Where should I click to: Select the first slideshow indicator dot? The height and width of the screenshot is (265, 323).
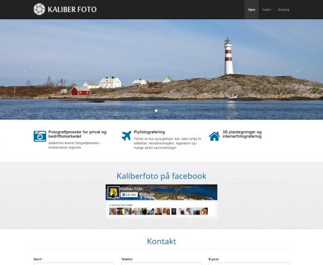pyautogui.click(x=156, y=111)
